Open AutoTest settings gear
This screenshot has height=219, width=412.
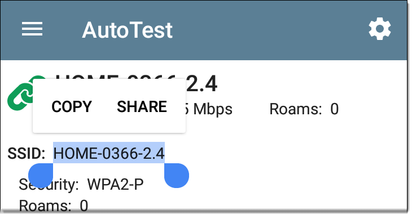(x=379, y=29)
